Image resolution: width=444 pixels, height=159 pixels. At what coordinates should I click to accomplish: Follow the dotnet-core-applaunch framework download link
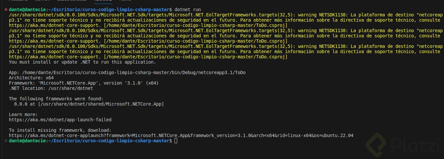(x=181, y=135)
